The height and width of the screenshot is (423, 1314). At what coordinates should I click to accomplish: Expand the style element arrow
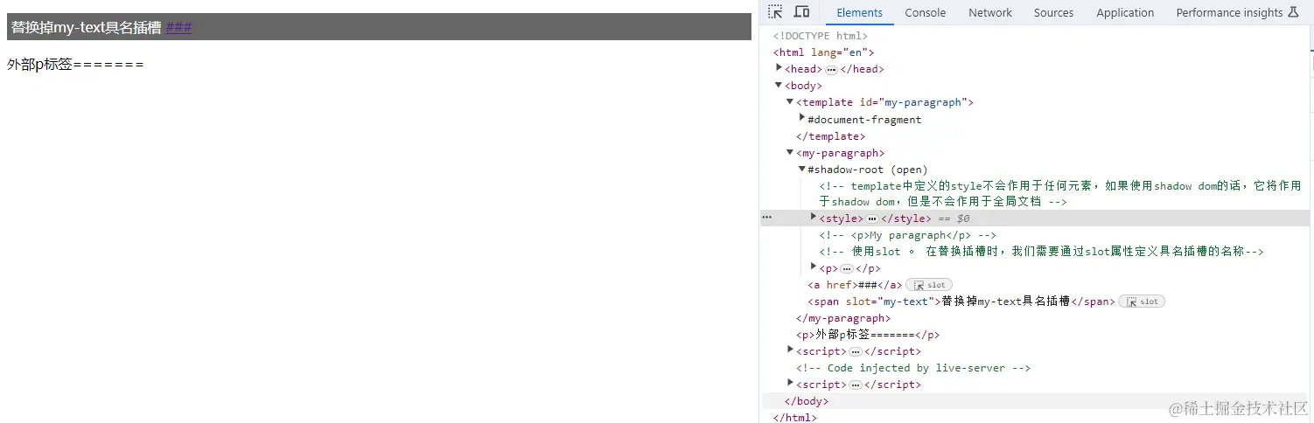814,217
